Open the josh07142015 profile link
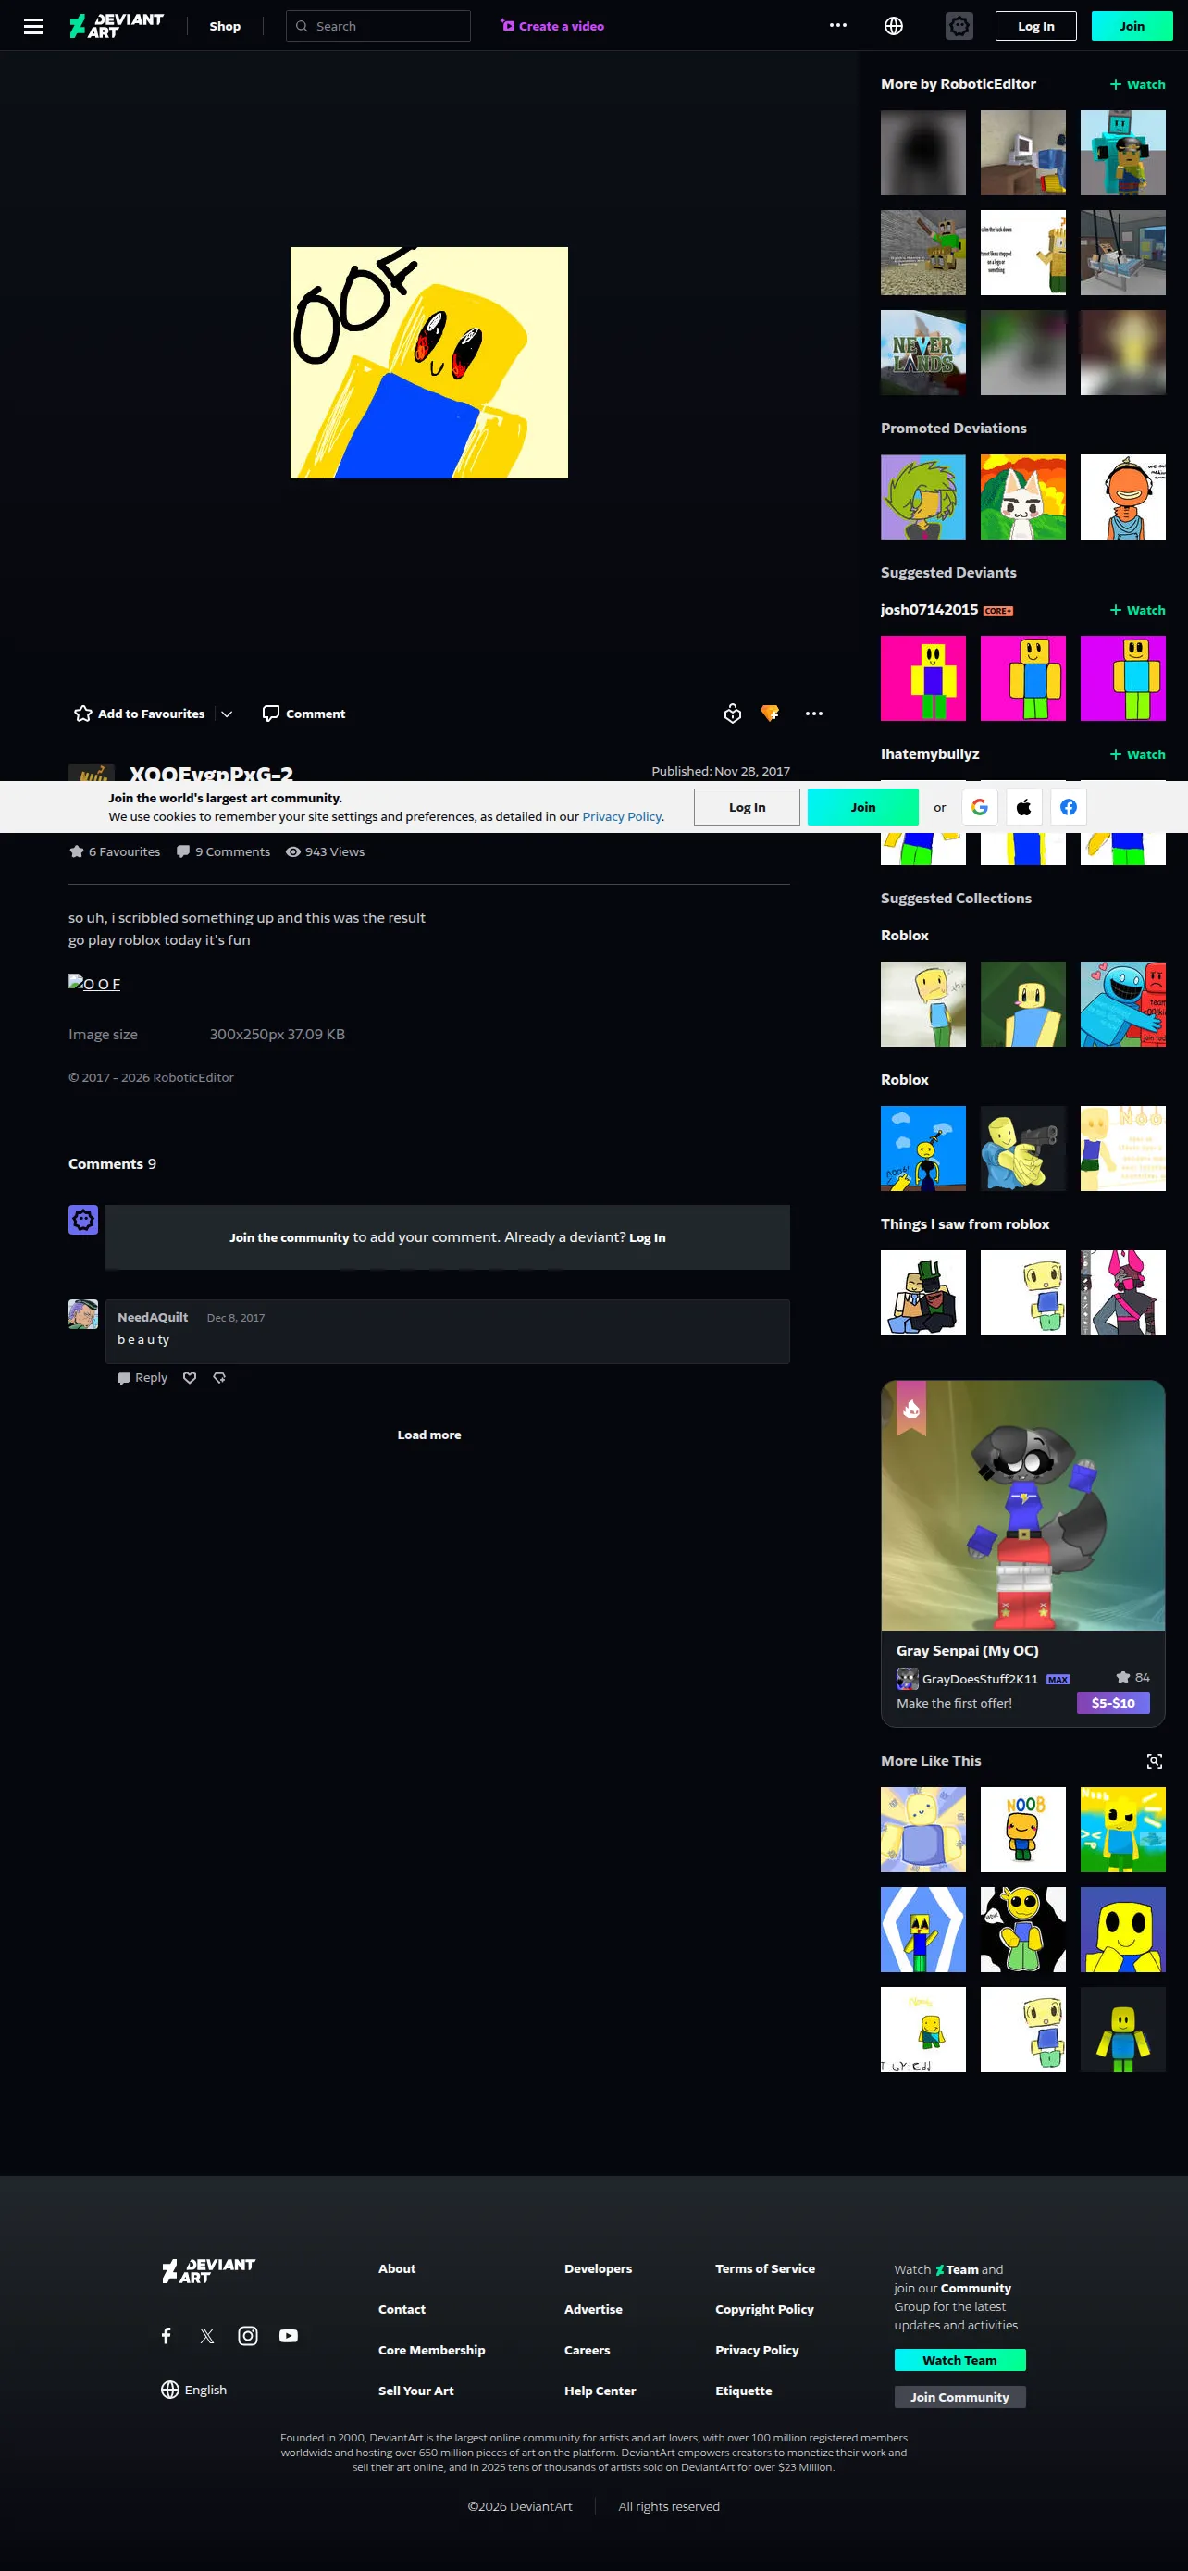Viewport: 1188px width, 2571px height. pos(929,610)
